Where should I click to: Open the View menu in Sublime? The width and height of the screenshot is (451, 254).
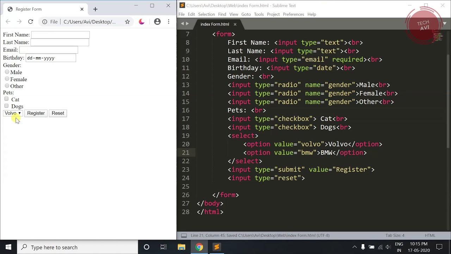[234, 14]
